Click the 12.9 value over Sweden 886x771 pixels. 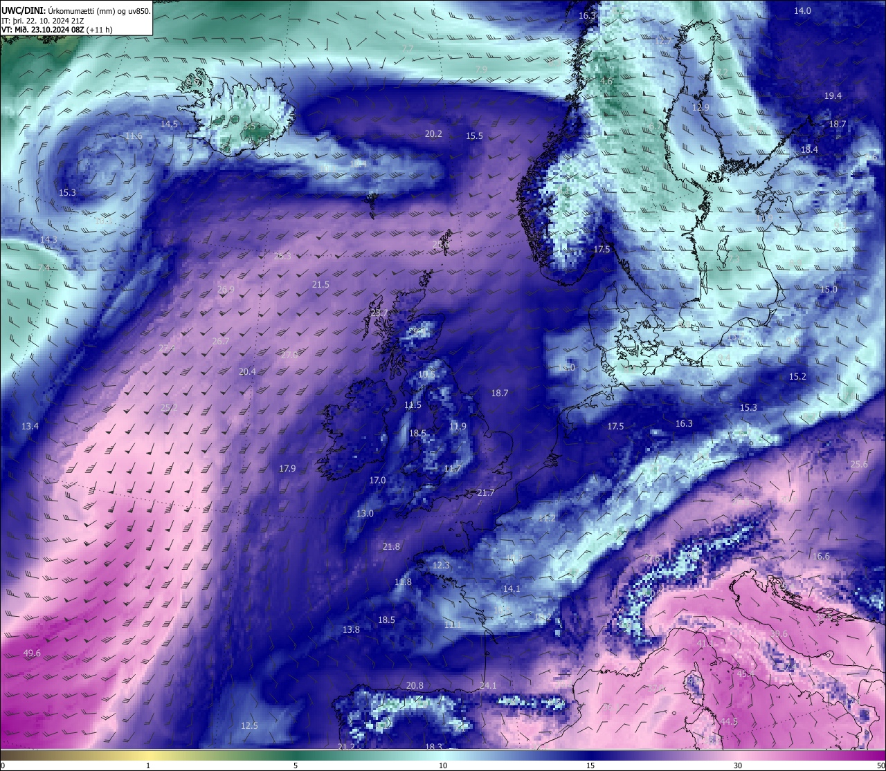[x=701, y=107]
